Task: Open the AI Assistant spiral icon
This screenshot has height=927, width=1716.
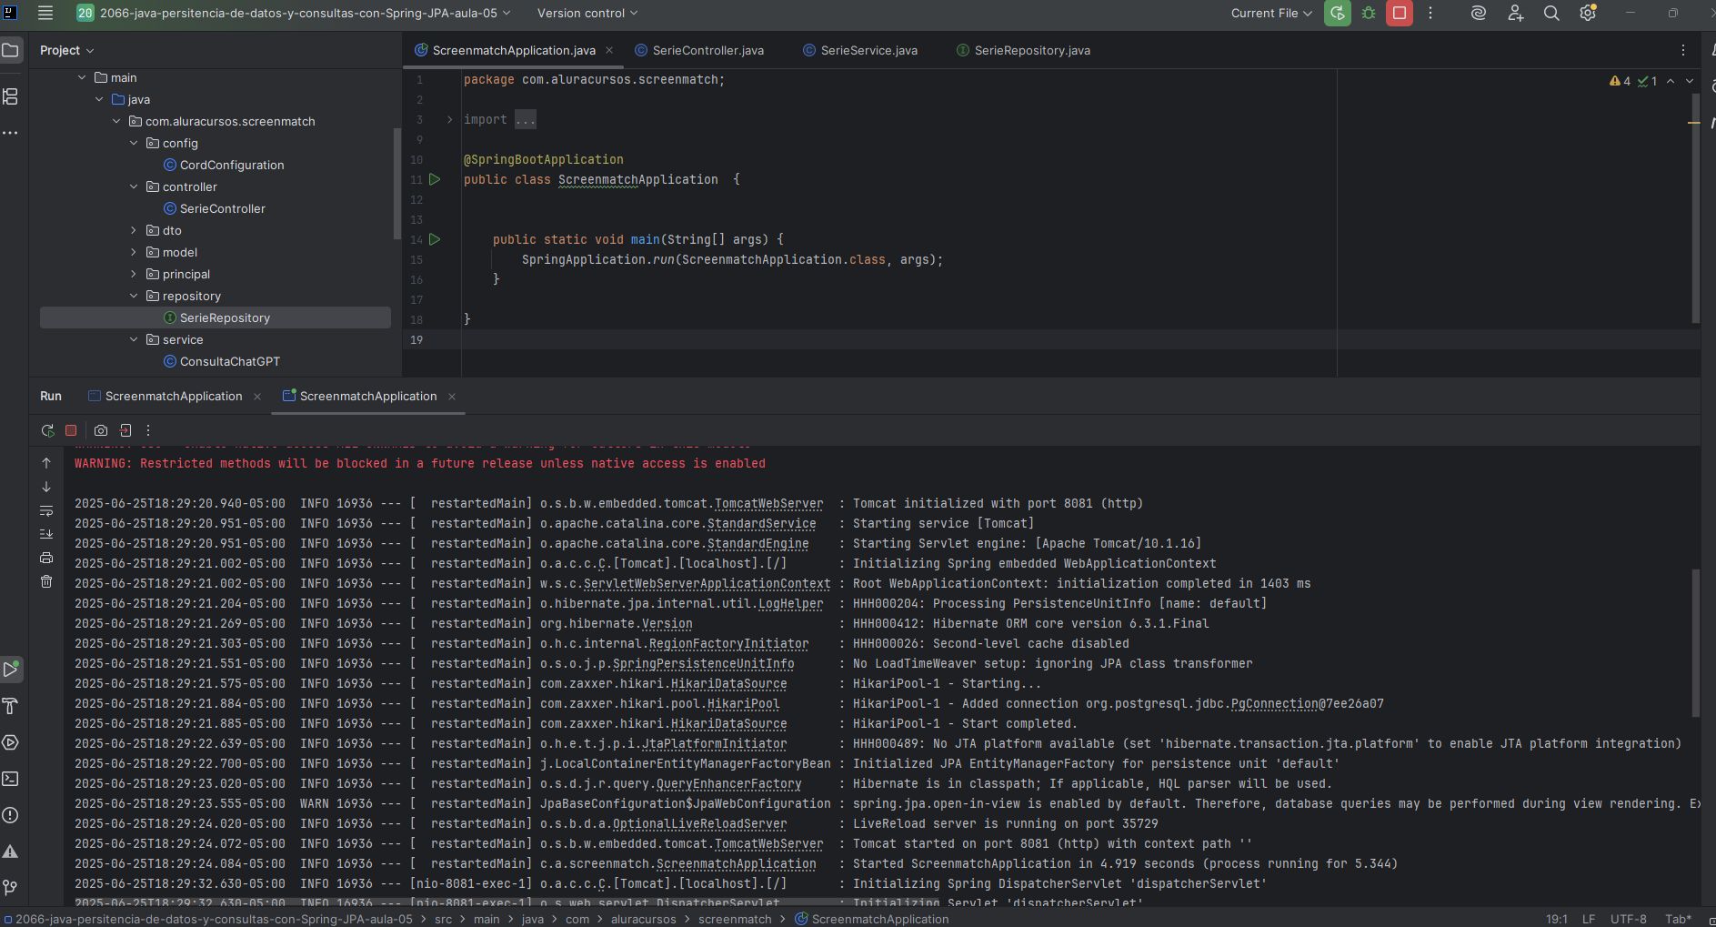Action: click(x=1479, y=13)
